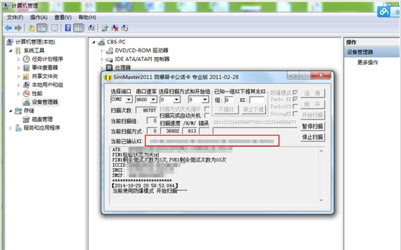
Task: Expand DVD/CD-ROM 驱动器 node arrow
Action: [x=102, y=50]
